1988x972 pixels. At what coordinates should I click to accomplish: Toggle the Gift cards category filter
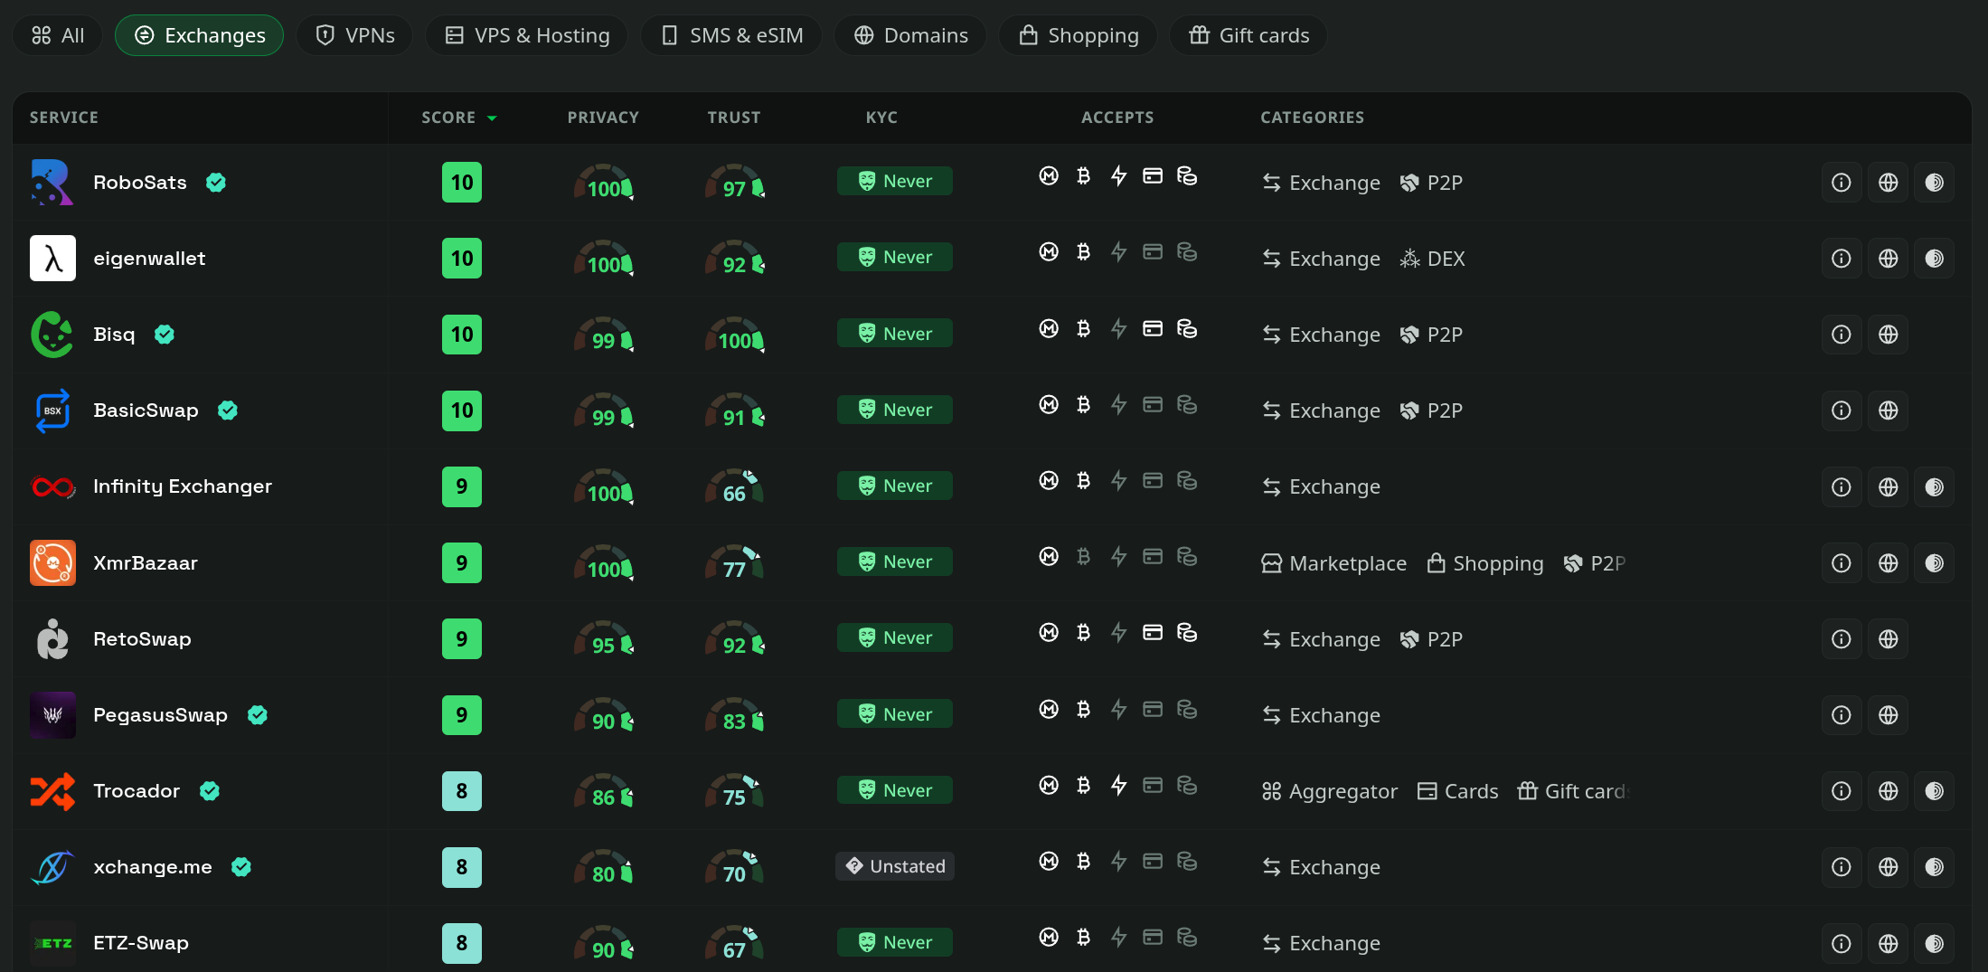1248,35
